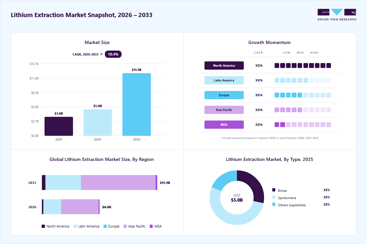Click the North America legend swatch
367x244 pixels.
click(x=43, y=226)
